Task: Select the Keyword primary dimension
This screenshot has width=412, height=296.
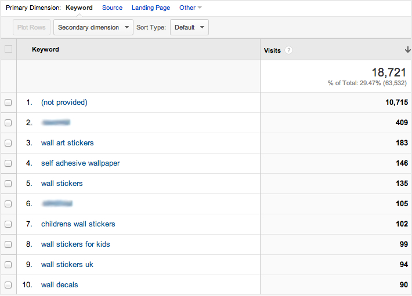Action: (x=79, y=8)
